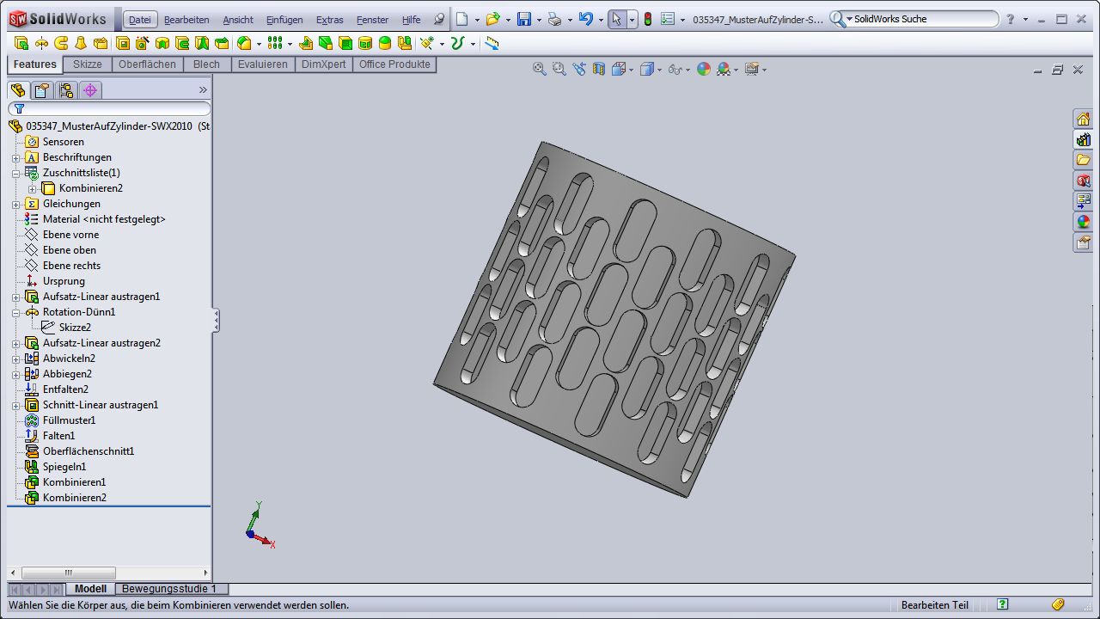This screenshot has height=619, width=1100.
Task: Expand the Abwickeln2 feature node
Action: click(15, 359)
